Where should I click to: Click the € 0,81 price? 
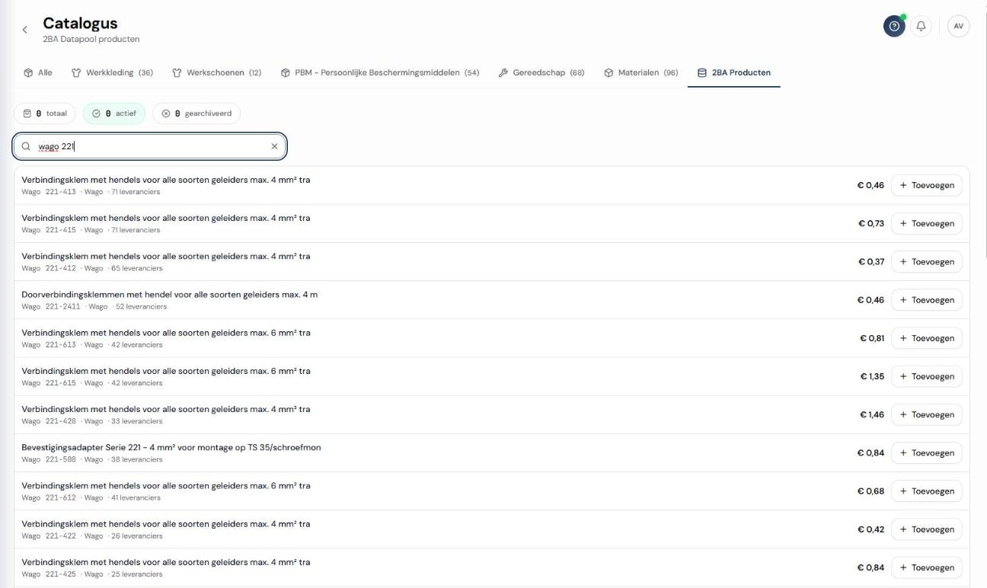click(x=872, y=338)
